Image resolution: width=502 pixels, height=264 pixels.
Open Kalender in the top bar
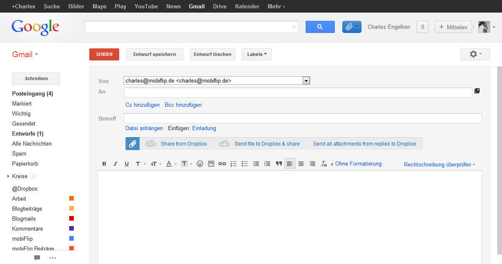(x=247, y=6)
